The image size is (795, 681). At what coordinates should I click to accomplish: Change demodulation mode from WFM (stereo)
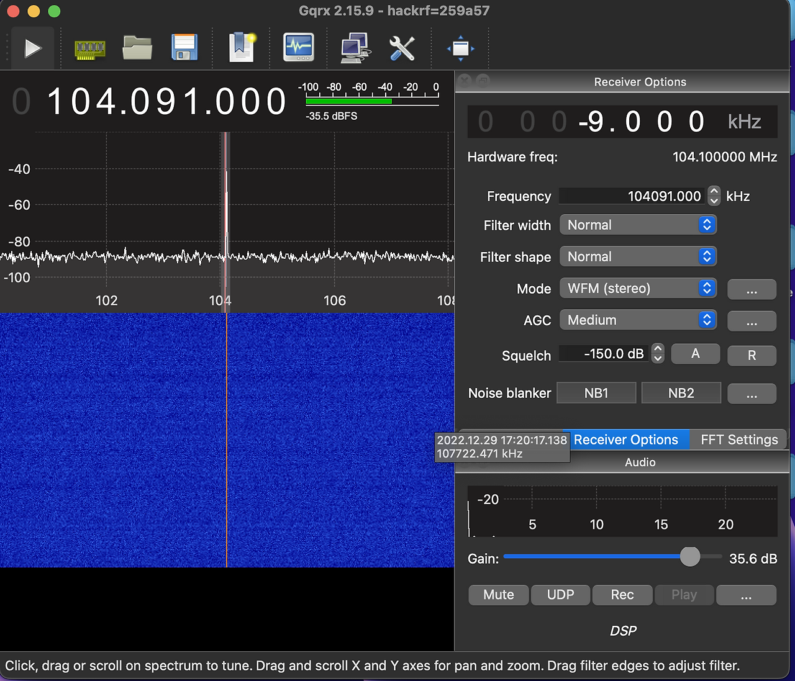point(638,288)
